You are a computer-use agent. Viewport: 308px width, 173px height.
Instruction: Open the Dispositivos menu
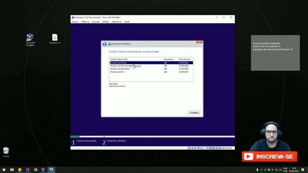coord(116,22)
